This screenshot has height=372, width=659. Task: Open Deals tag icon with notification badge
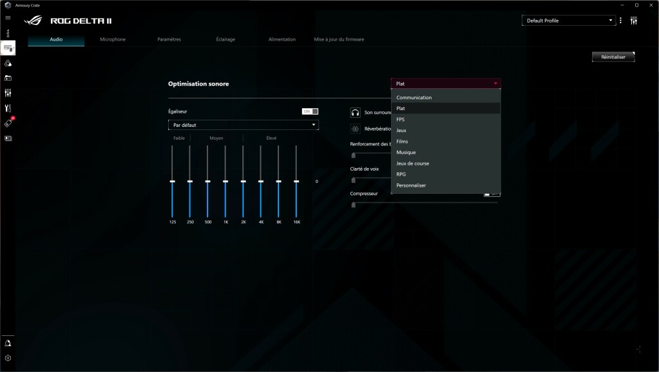[8, 122]
